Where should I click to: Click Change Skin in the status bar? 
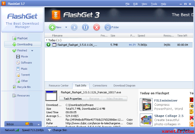coord(60,130)
